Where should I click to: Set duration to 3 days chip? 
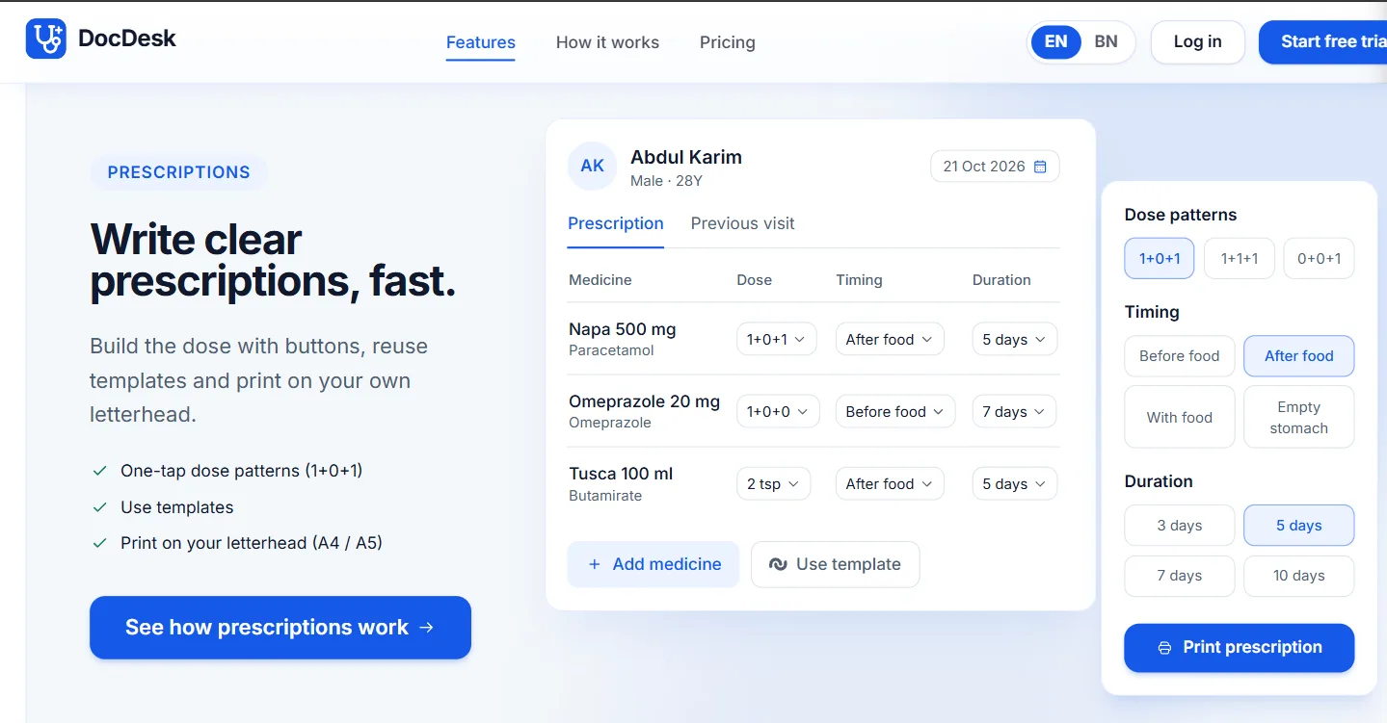tap(1180, 526)
